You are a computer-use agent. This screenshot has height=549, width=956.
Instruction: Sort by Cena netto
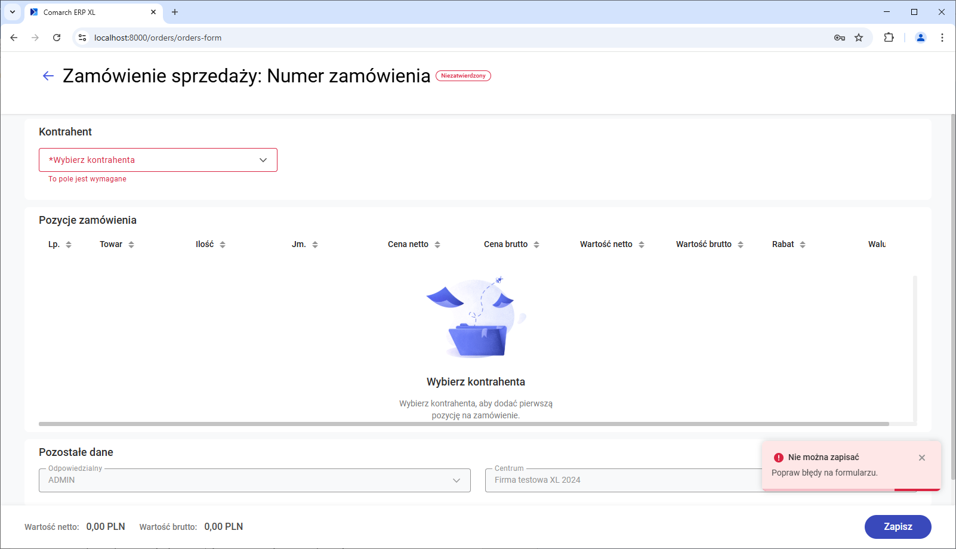coord(438,244)
